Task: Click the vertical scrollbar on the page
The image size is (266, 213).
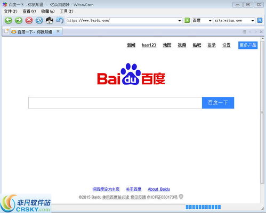Action: [262, 112]
